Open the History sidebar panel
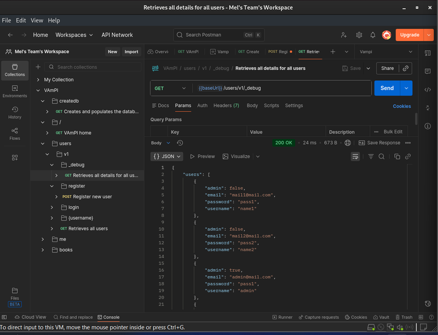438x335 pixels. tap(15, 112)
